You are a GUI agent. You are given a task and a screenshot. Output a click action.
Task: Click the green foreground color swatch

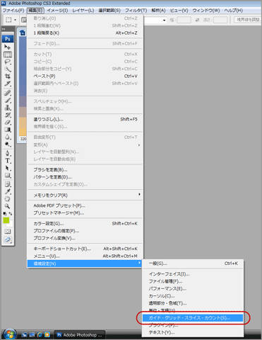[6, 220]
